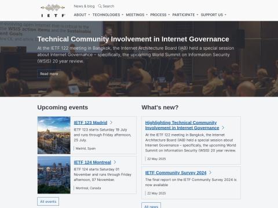Click 22 May 2025 date under Community Survey
This screenshot has width=278, height=208.
(x=156, y=193)
